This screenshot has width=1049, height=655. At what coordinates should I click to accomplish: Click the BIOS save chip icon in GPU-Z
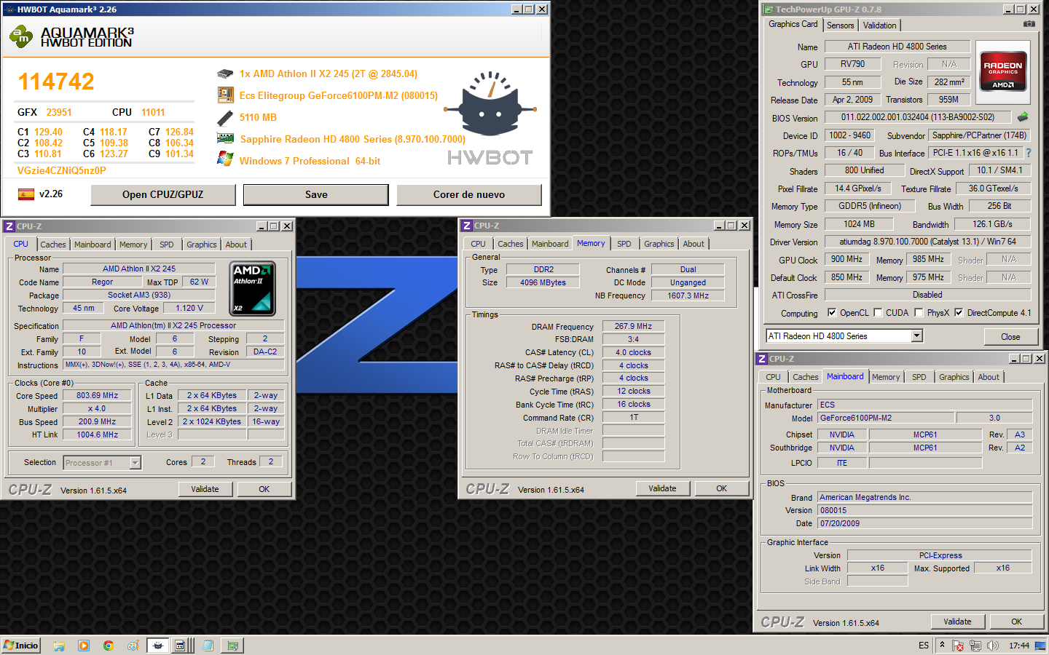pyautogui.click(x=1023, y=117)
